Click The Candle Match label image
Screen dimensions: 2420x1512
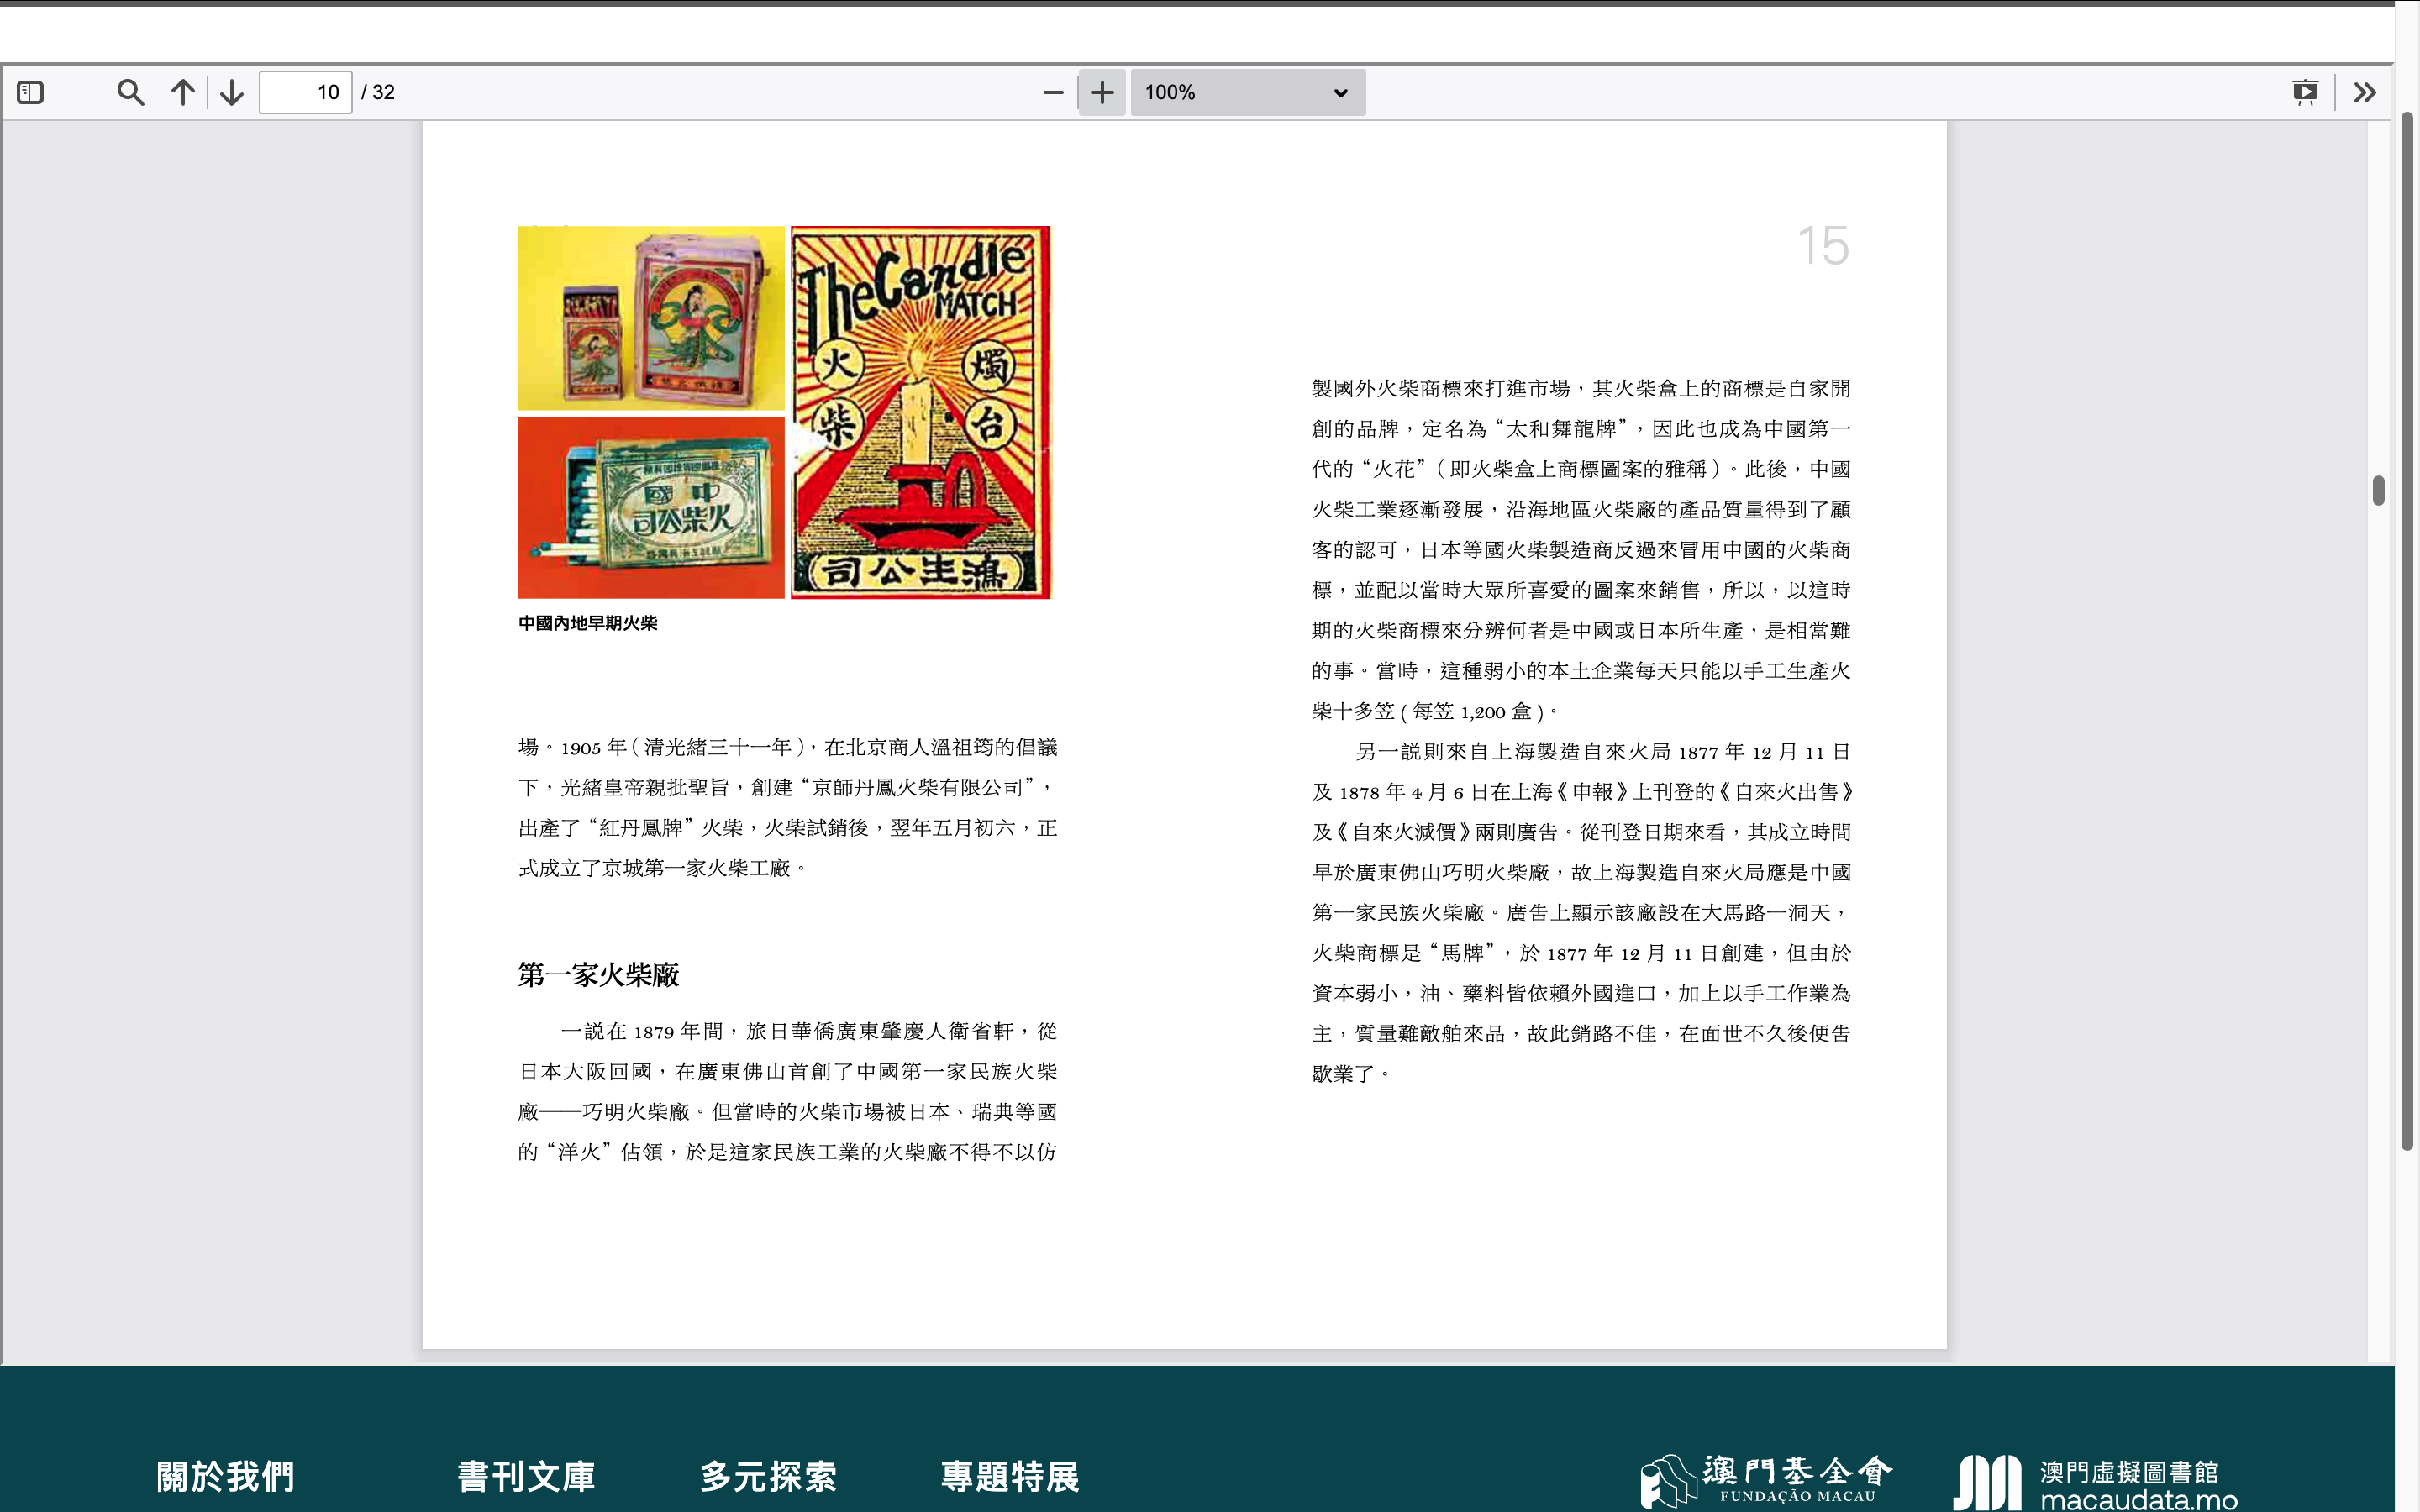920,411
